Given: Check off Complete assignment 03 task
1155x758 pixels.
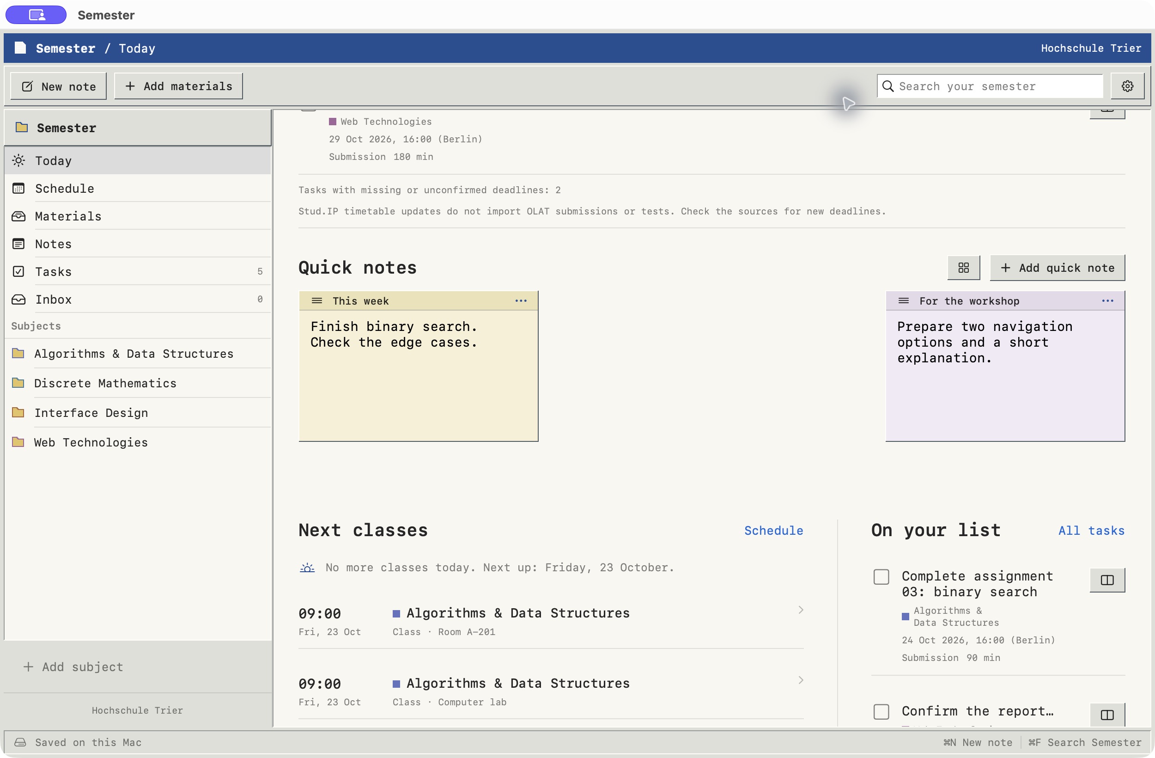Looking at the screenshot, I should pos(881,577).
